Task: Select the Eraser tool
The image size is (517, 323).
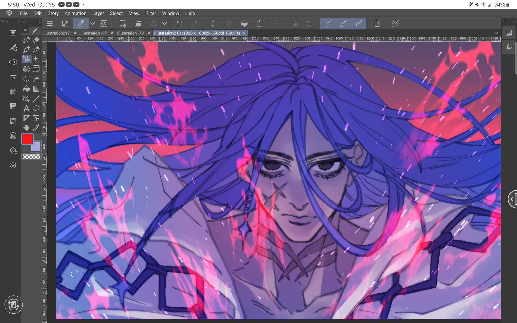Action: tap(36, 40)
